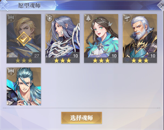The height and width of the screenshot is (130, 164).
Task: Click the three-star rating on blond hero
Action: [x=24, y=60]
